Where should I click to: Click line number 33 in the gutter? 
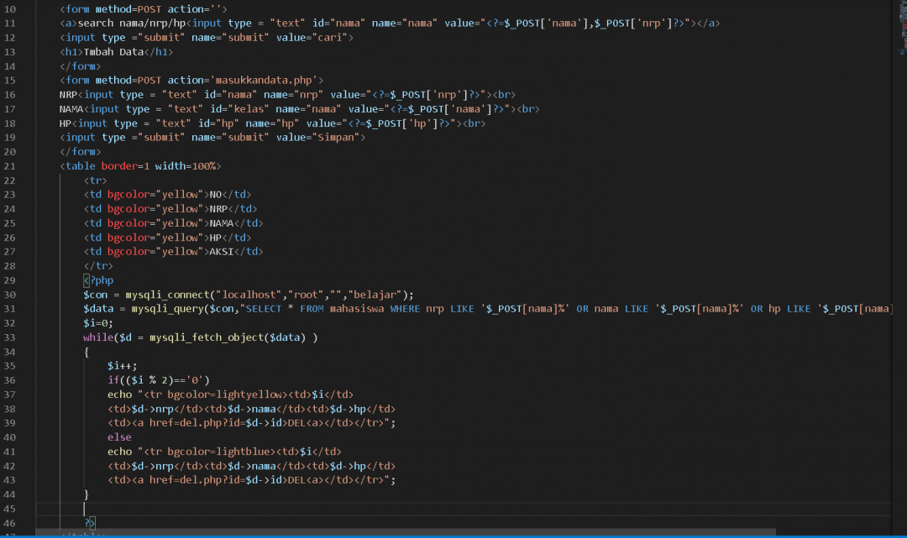tap(10, 337)
